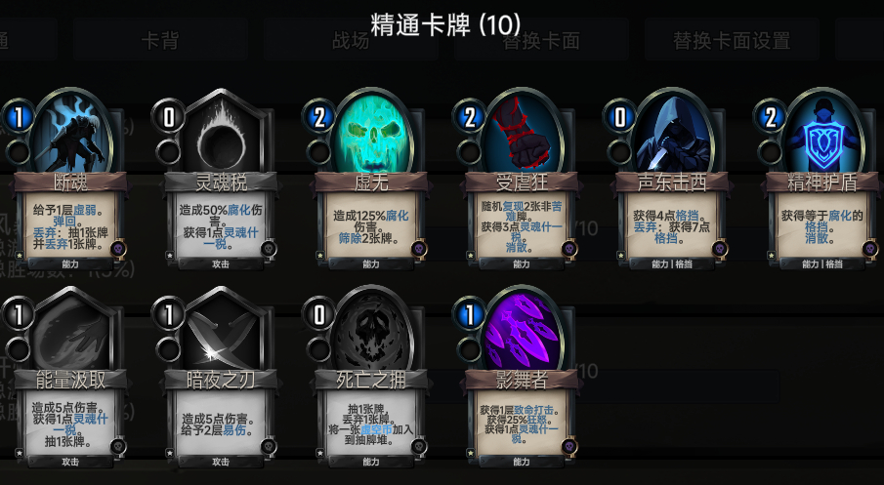Select the 灵魂税 black flame card art
Screen dimensions: 884x485
coord(221,133)
